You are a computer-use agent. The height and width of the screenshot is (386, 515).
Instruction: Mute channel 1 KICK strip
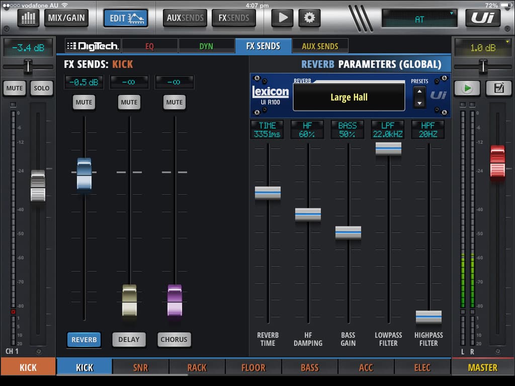click(x=15, y=88)
